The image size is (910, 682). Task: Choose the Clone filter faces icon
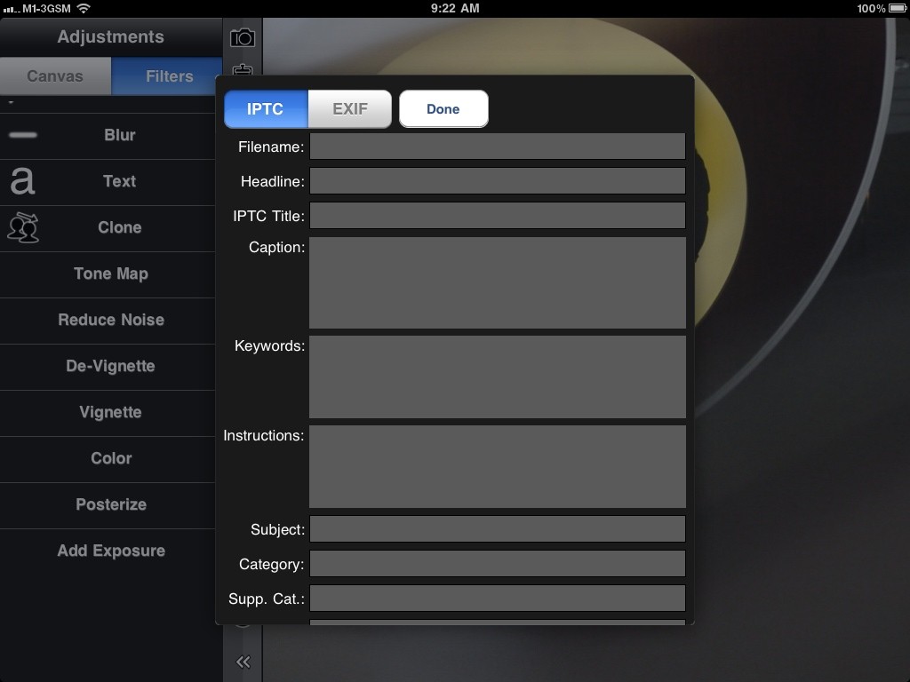click(23, 227)
